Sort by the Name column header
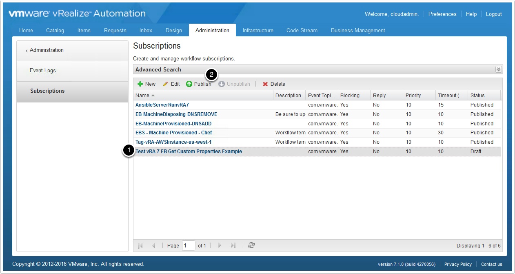 click(x=203, y=96)
